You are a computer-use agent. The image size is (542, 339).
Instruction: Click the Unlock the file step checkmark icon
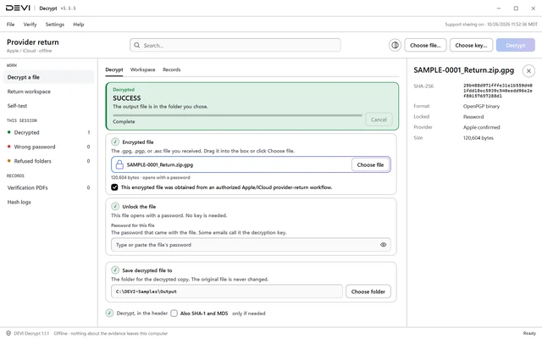pyautogui.click(x=115, y=207)
